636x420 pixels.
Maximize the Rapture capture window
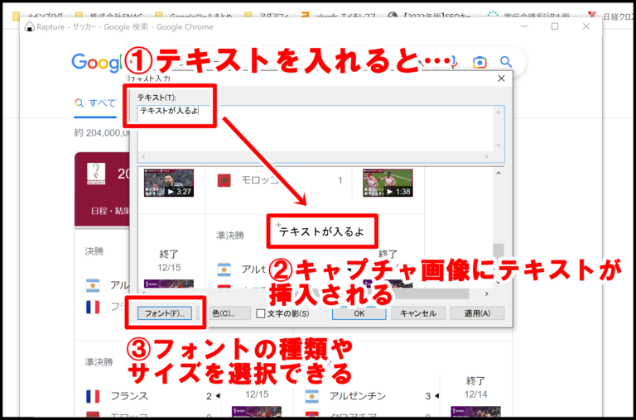click(555, 26)
